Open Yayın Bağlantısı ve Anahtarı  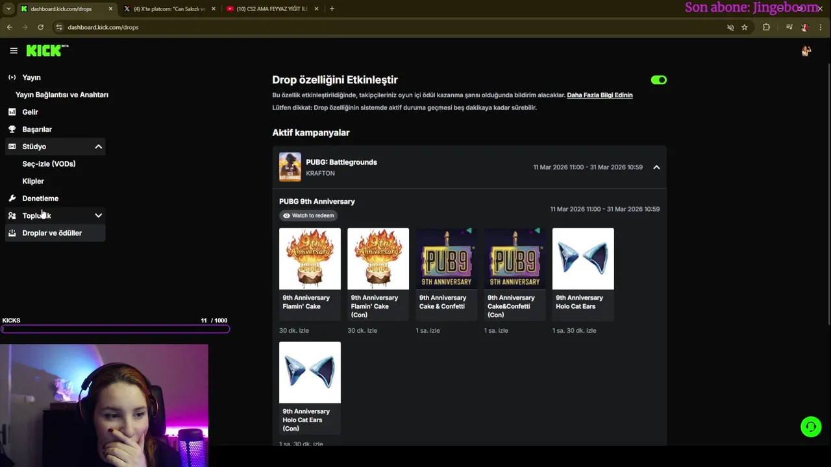[62, 95]
